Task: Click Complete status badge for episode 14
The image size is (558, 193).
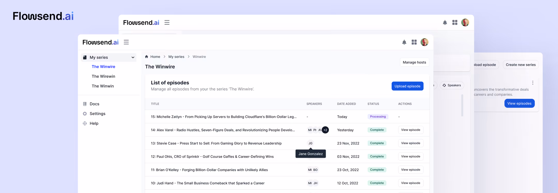Action: click(377, 130)
